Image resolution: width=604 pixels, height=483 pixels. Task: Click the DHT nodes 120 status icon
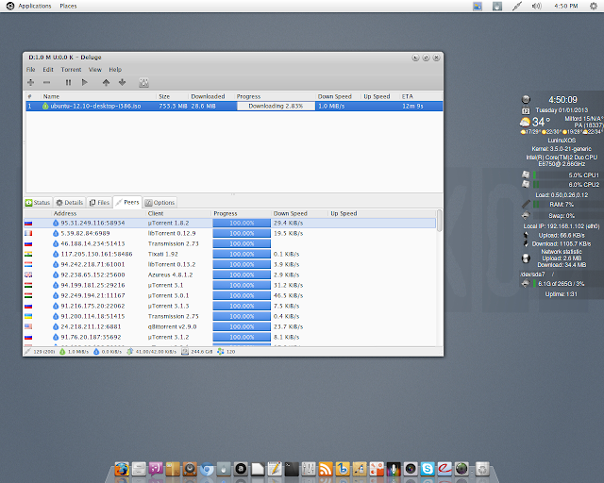(x=220, y=352)
